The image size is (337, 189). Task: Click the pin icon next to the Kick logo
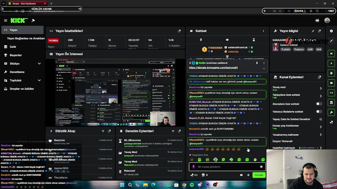[33, 20]
